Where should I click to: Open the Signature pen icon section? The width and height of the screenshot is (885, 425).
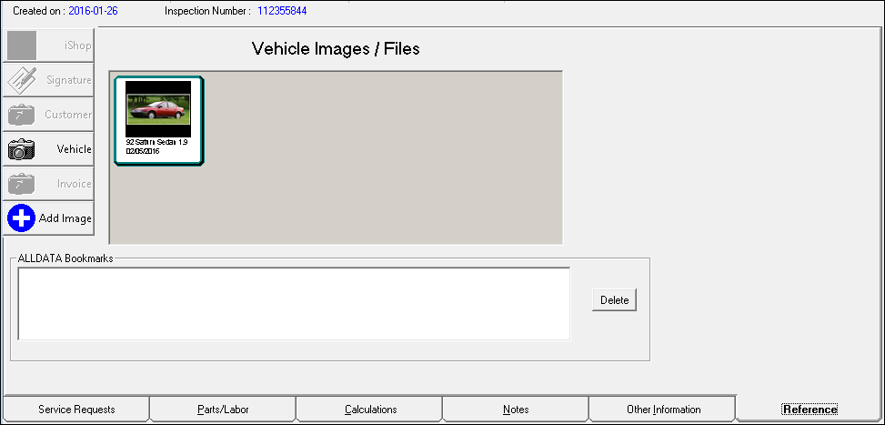point(22,80)
